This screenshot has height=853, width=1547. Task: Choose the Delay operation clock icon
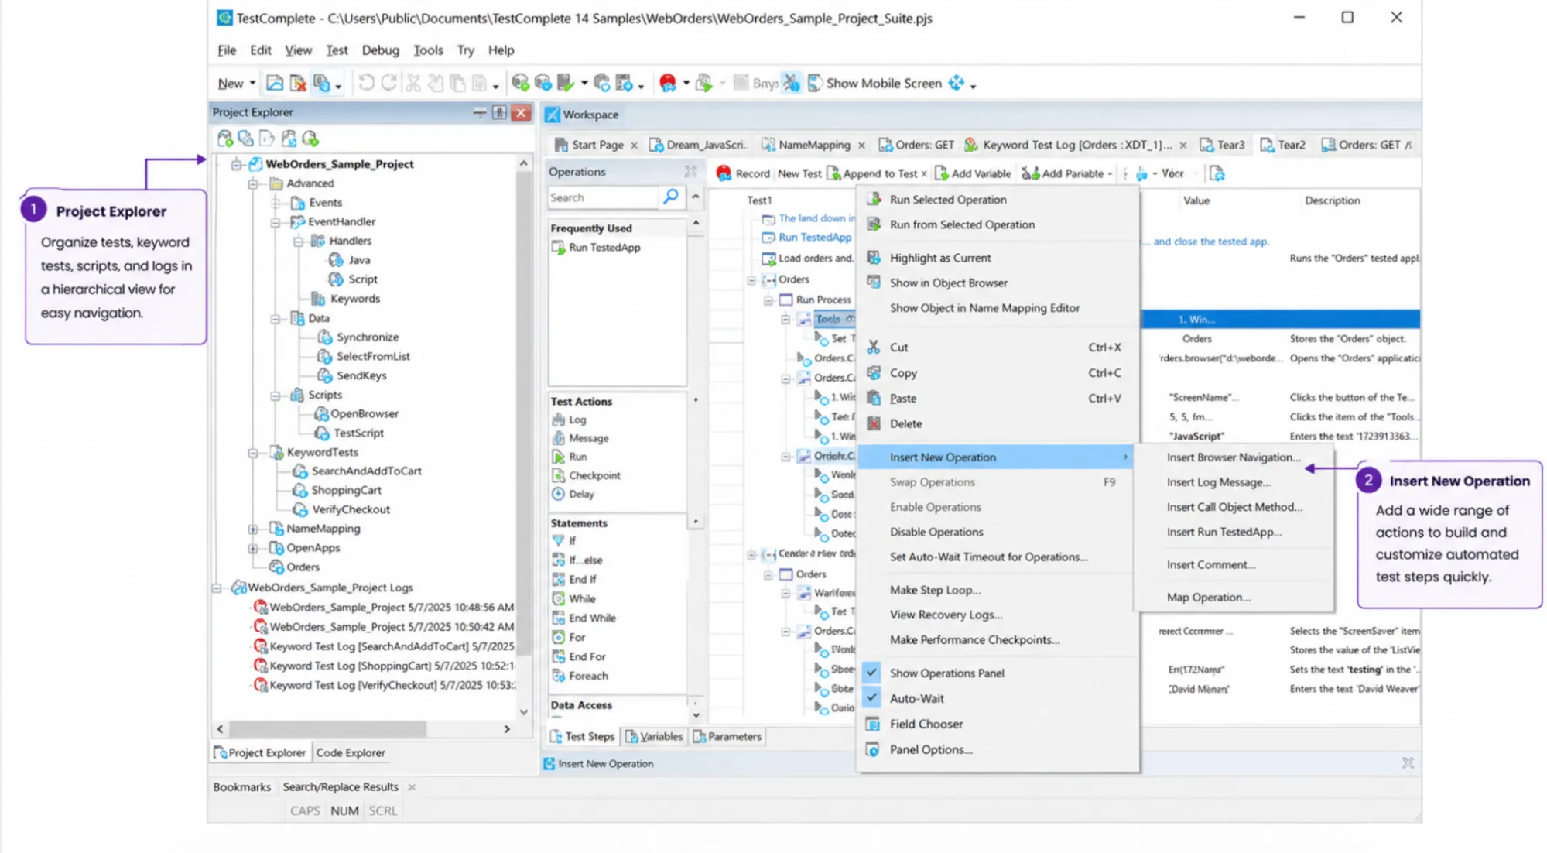(558, 494)
